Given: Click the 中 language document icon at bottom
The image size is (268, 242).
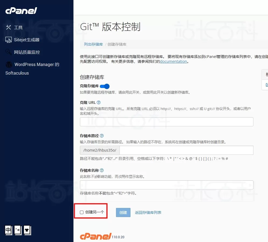Looking at the screenshot, I should click(8, 230).
